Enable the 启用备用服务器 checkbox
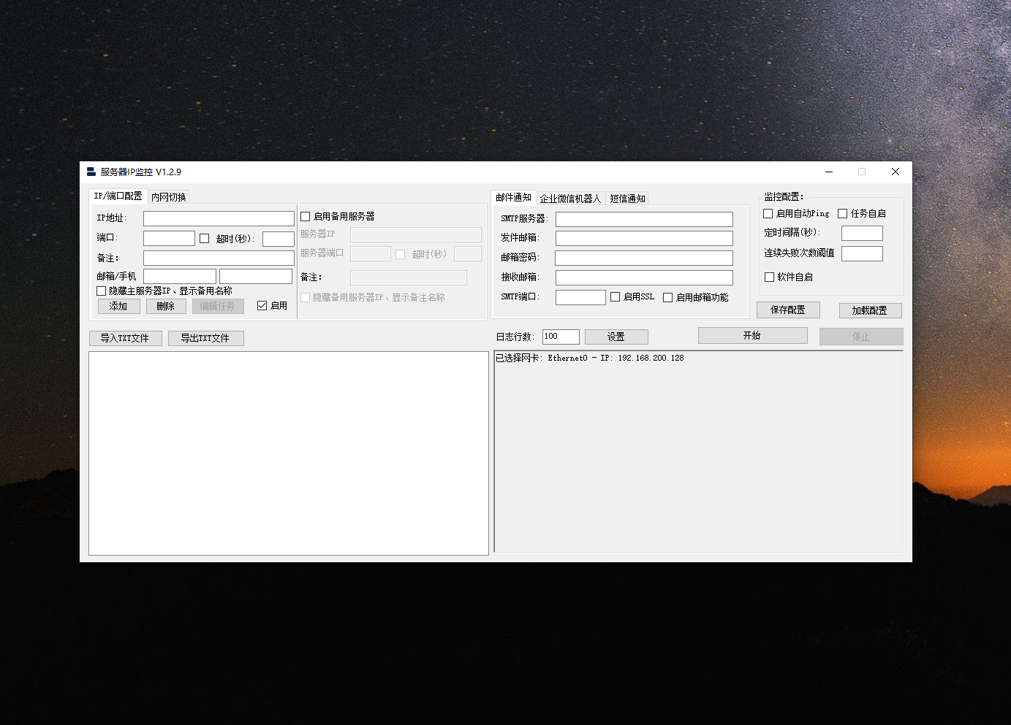 [x=306, y=217]
